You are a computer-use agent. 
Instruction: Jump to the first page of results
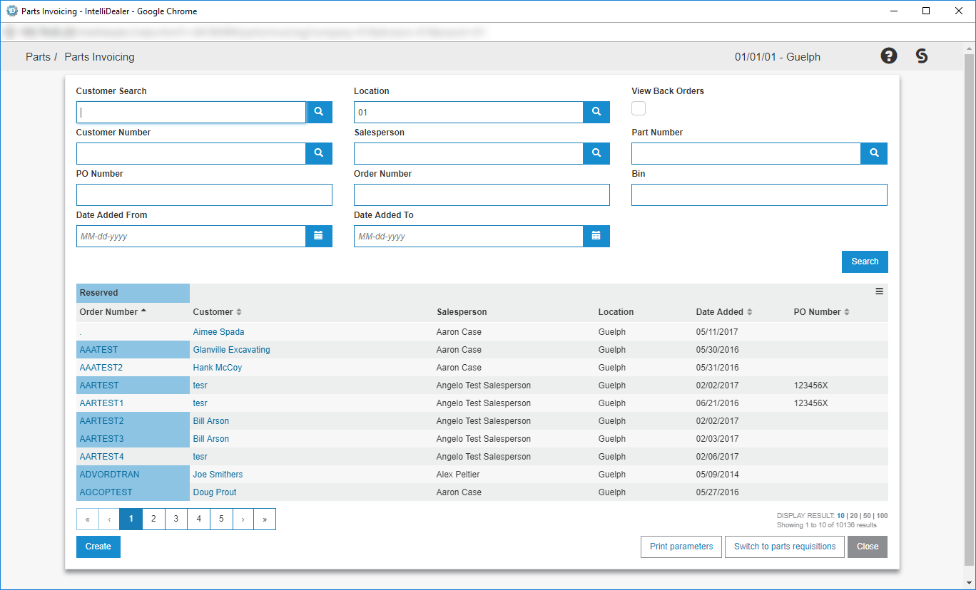[x=87, y=519]
